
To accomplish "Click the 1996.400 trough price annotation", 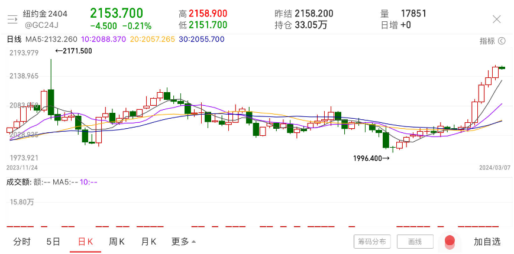I will [x=371, y=158].
